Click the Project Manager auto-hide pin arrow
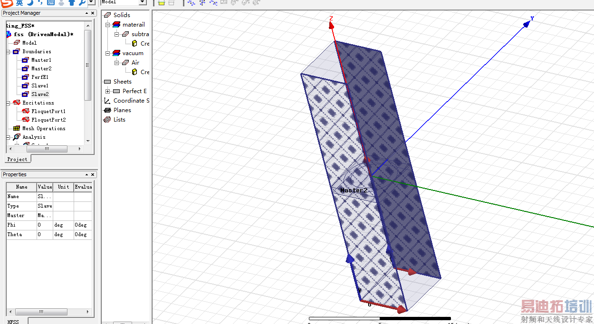This screenshot has width=594, height=324. pos(86,13)
